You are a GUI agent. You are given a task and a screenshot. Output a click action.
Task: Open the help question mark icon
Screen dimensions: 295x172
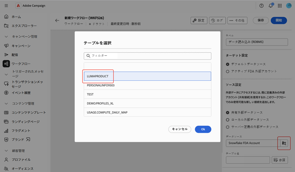[x=261, y=5]
